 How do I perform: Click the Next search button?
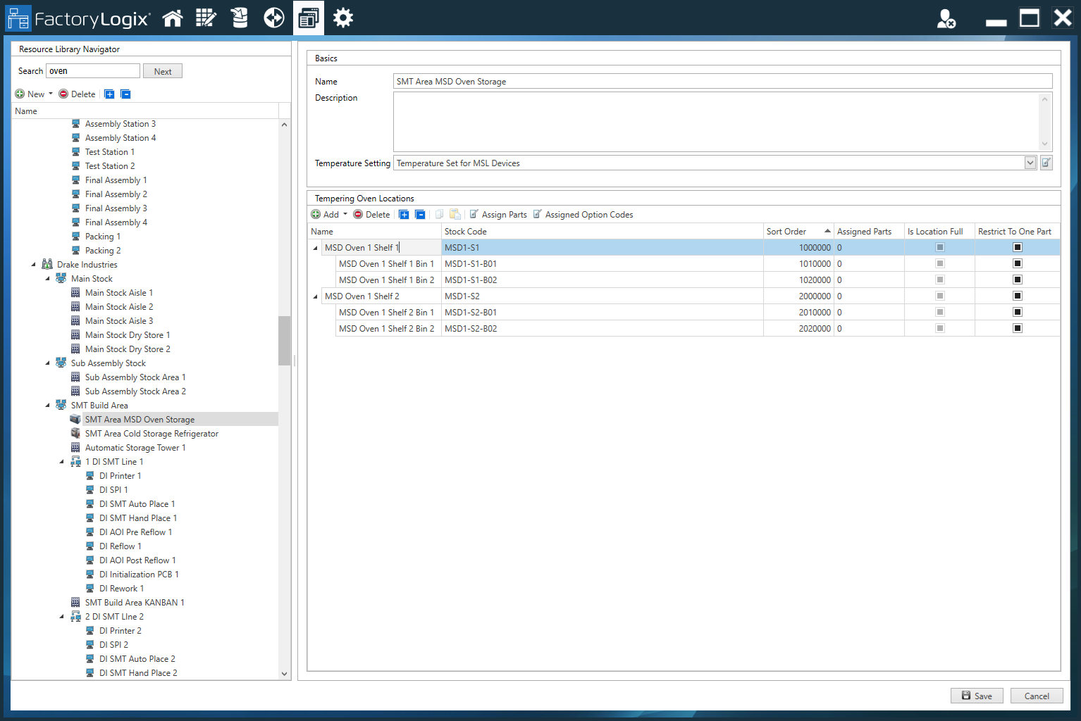click(163, 71)
